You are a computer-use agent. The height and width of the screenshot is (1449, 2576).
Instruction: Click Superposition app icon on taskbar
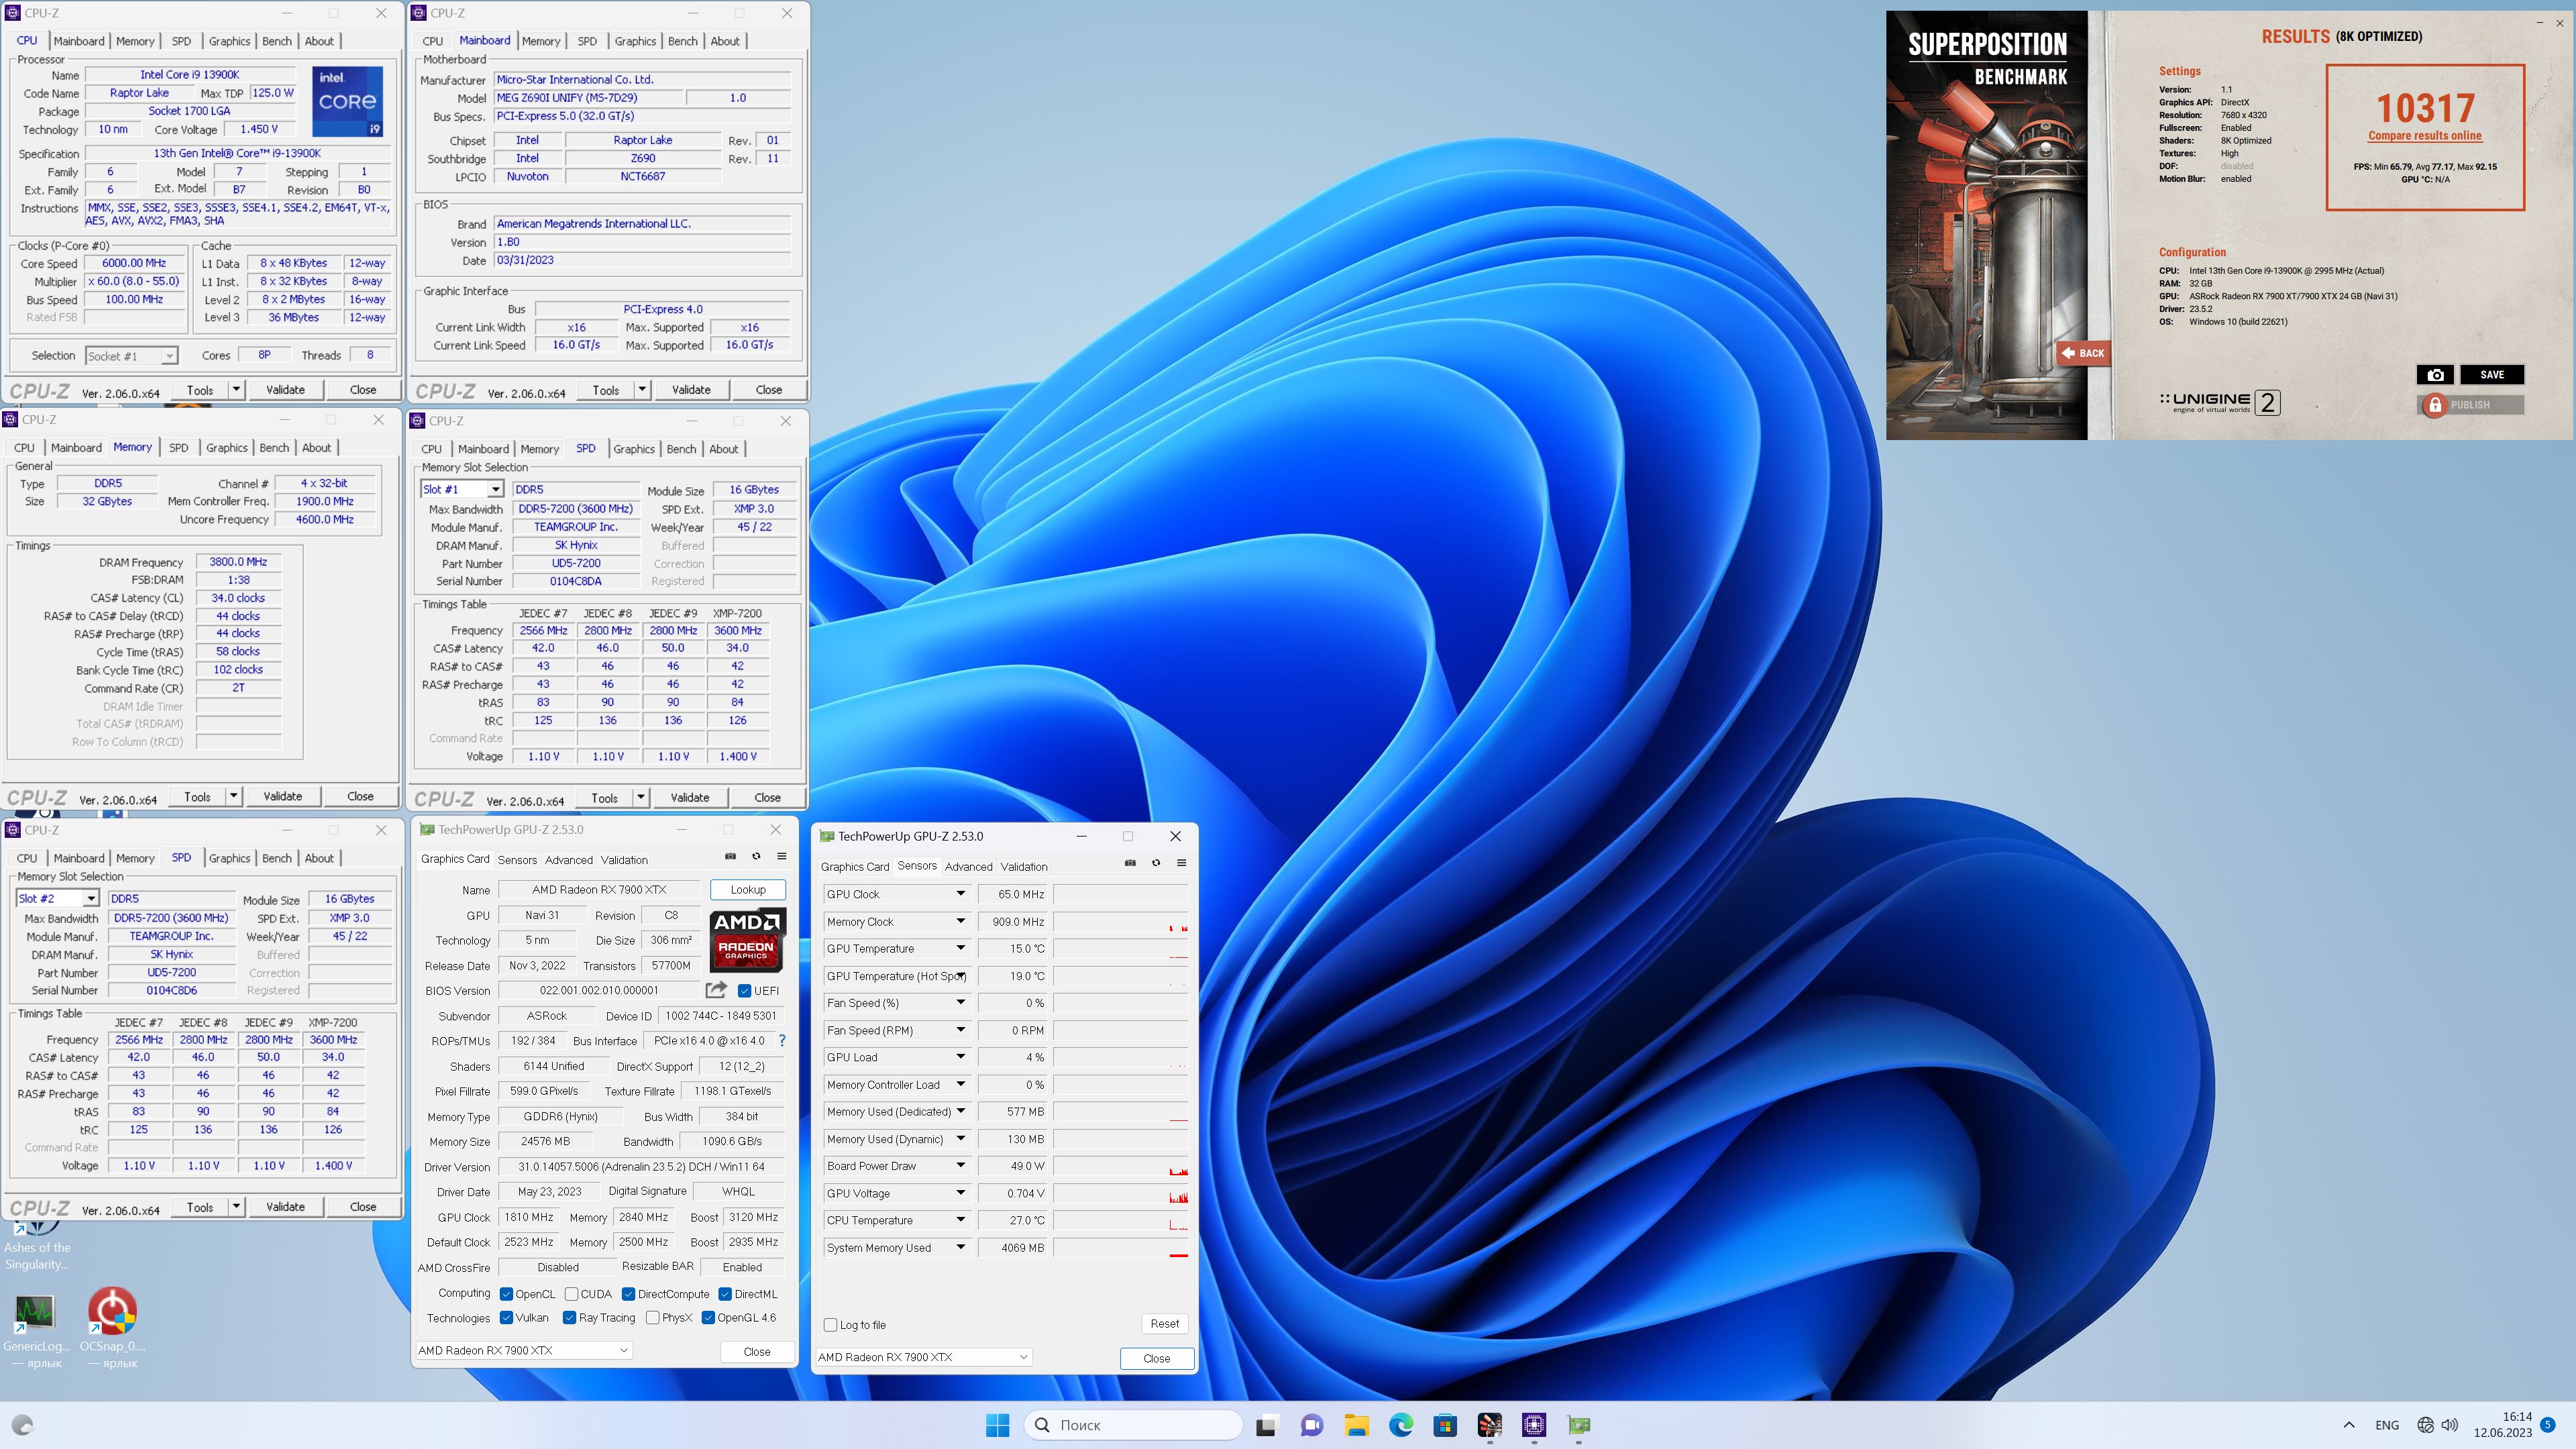(1490, 1425)
